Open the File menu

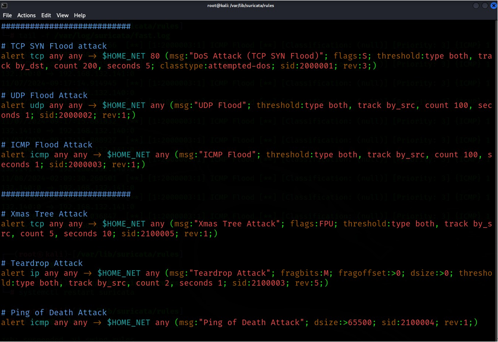7,15
